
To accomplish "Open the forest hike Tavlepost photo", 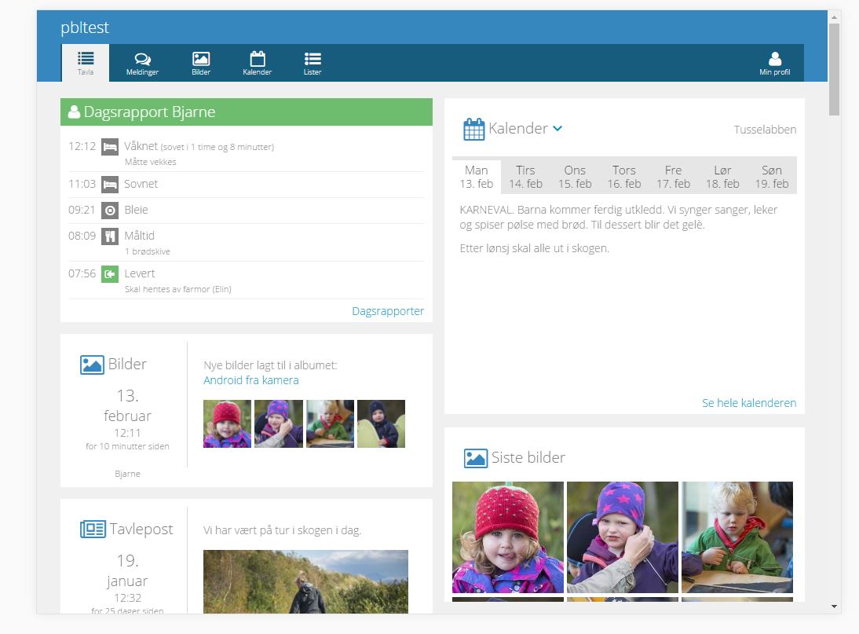I will pyautogui.click(x=305, y=581).
